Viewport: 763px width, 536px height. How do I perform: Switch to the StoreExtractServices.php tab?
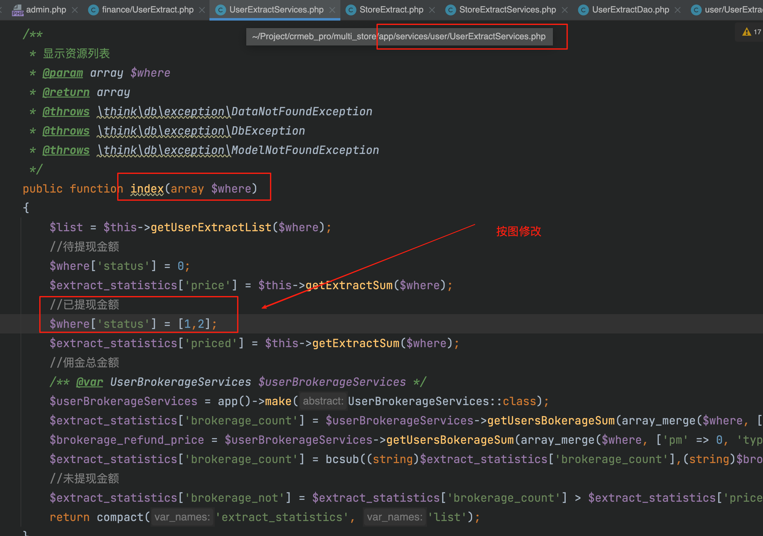(x=507, y=10)
